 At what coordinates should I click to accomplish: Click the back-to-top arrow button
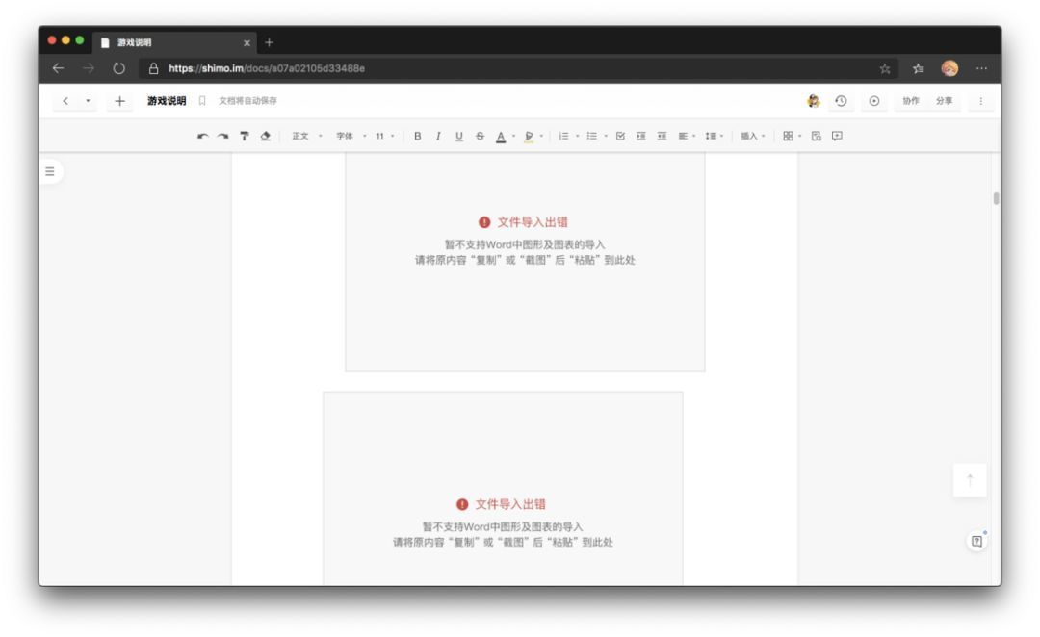tap(970, 480)
